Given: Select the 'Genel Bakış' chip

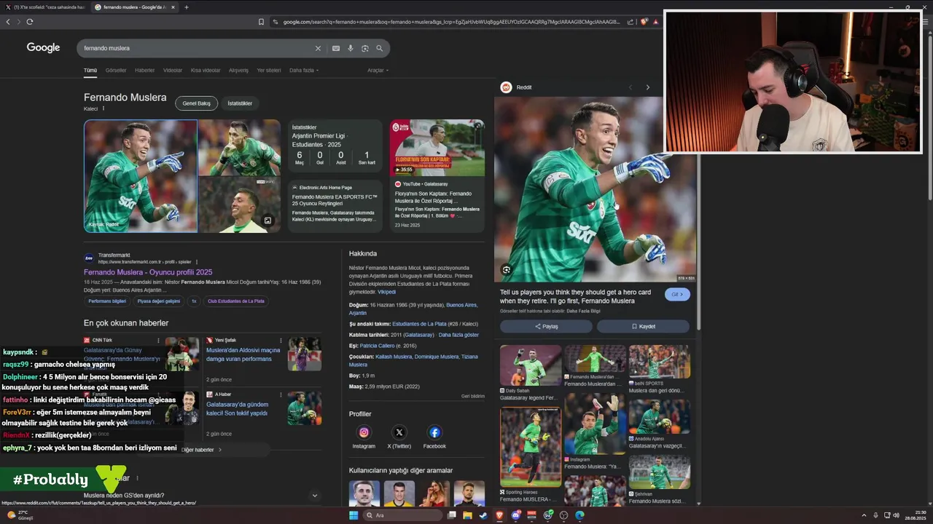Looking at the screenshot, I should click(196, 103).
